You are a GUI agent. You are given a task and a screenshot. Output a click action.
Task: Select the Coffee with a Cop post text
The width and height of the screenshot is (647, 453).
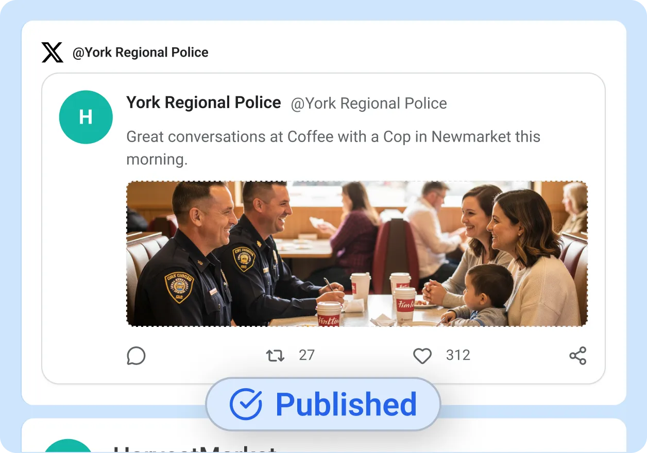point(333,148)
